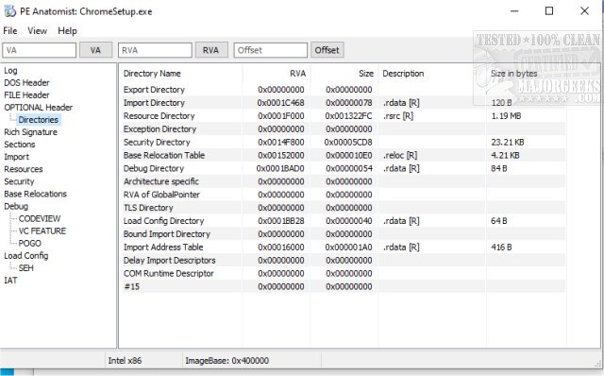This screenshot has width=604, height=376.
Task: Open the Sections tree entry
Action: 19,145
